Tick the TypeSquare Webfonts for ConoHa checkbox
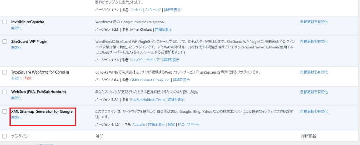This screenshot has width=360, height=145. tap(5, 72)
